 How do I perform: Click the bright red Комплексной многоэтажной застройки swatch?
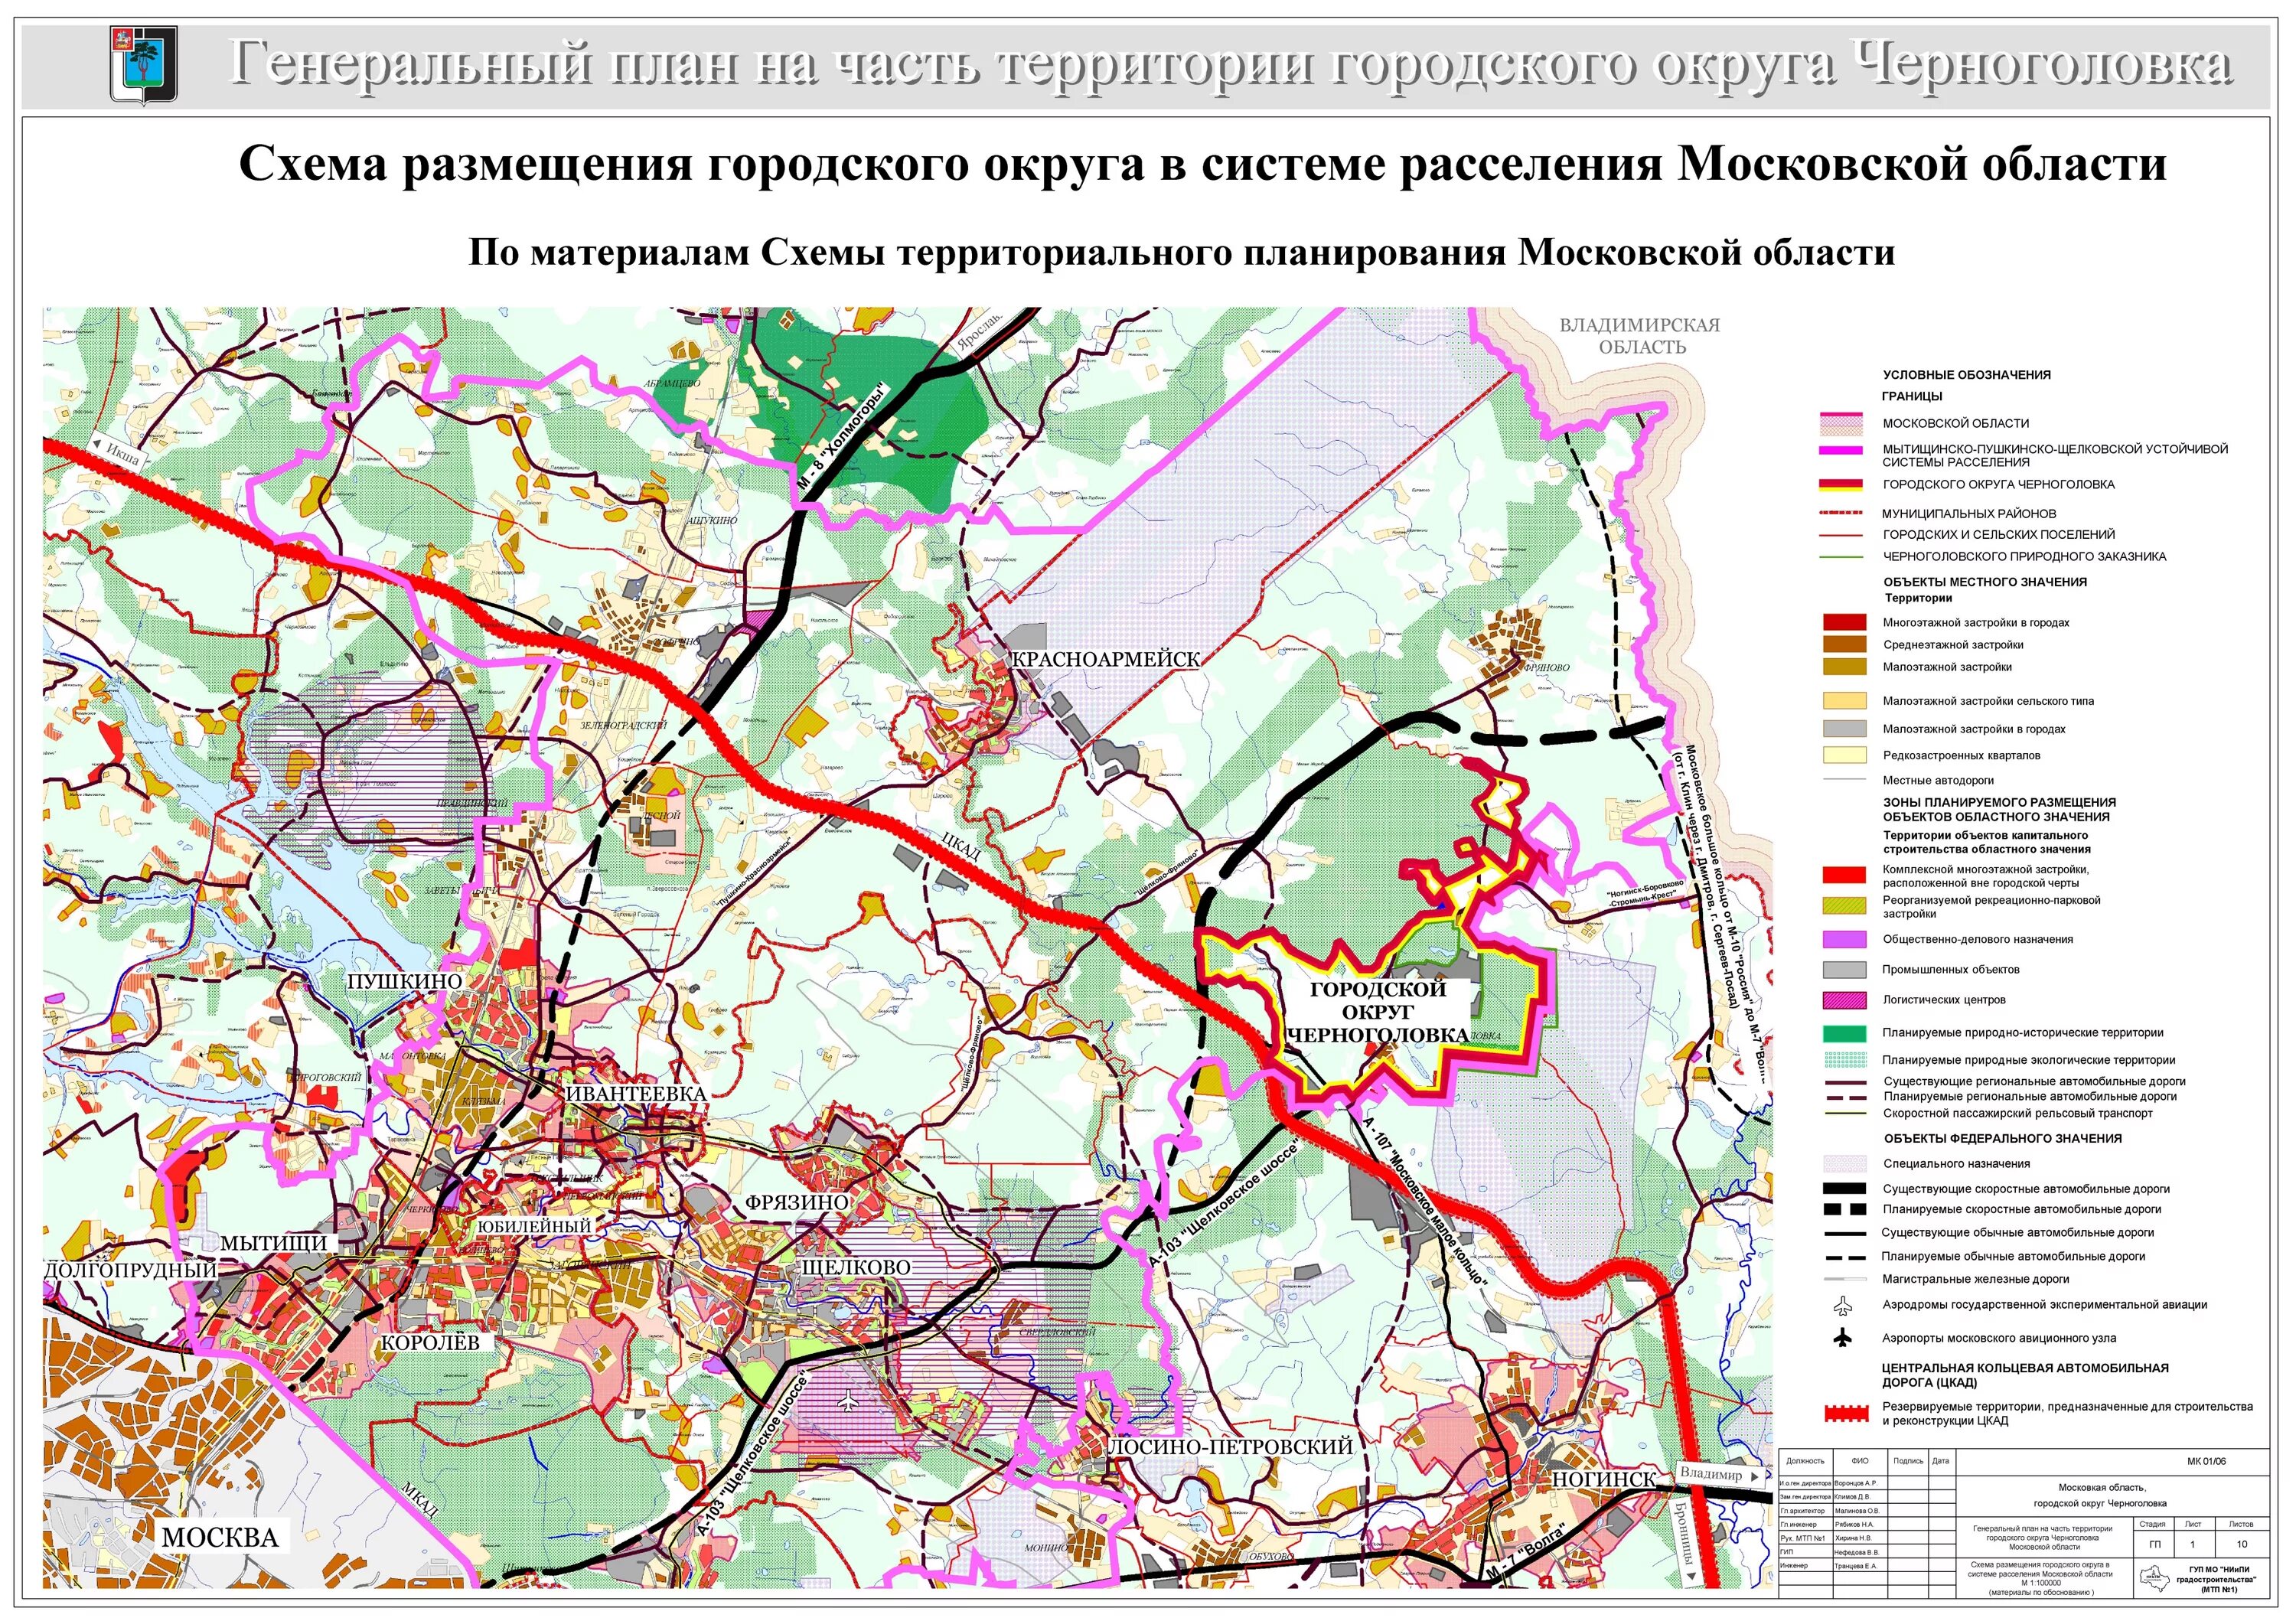[1846, 875]
